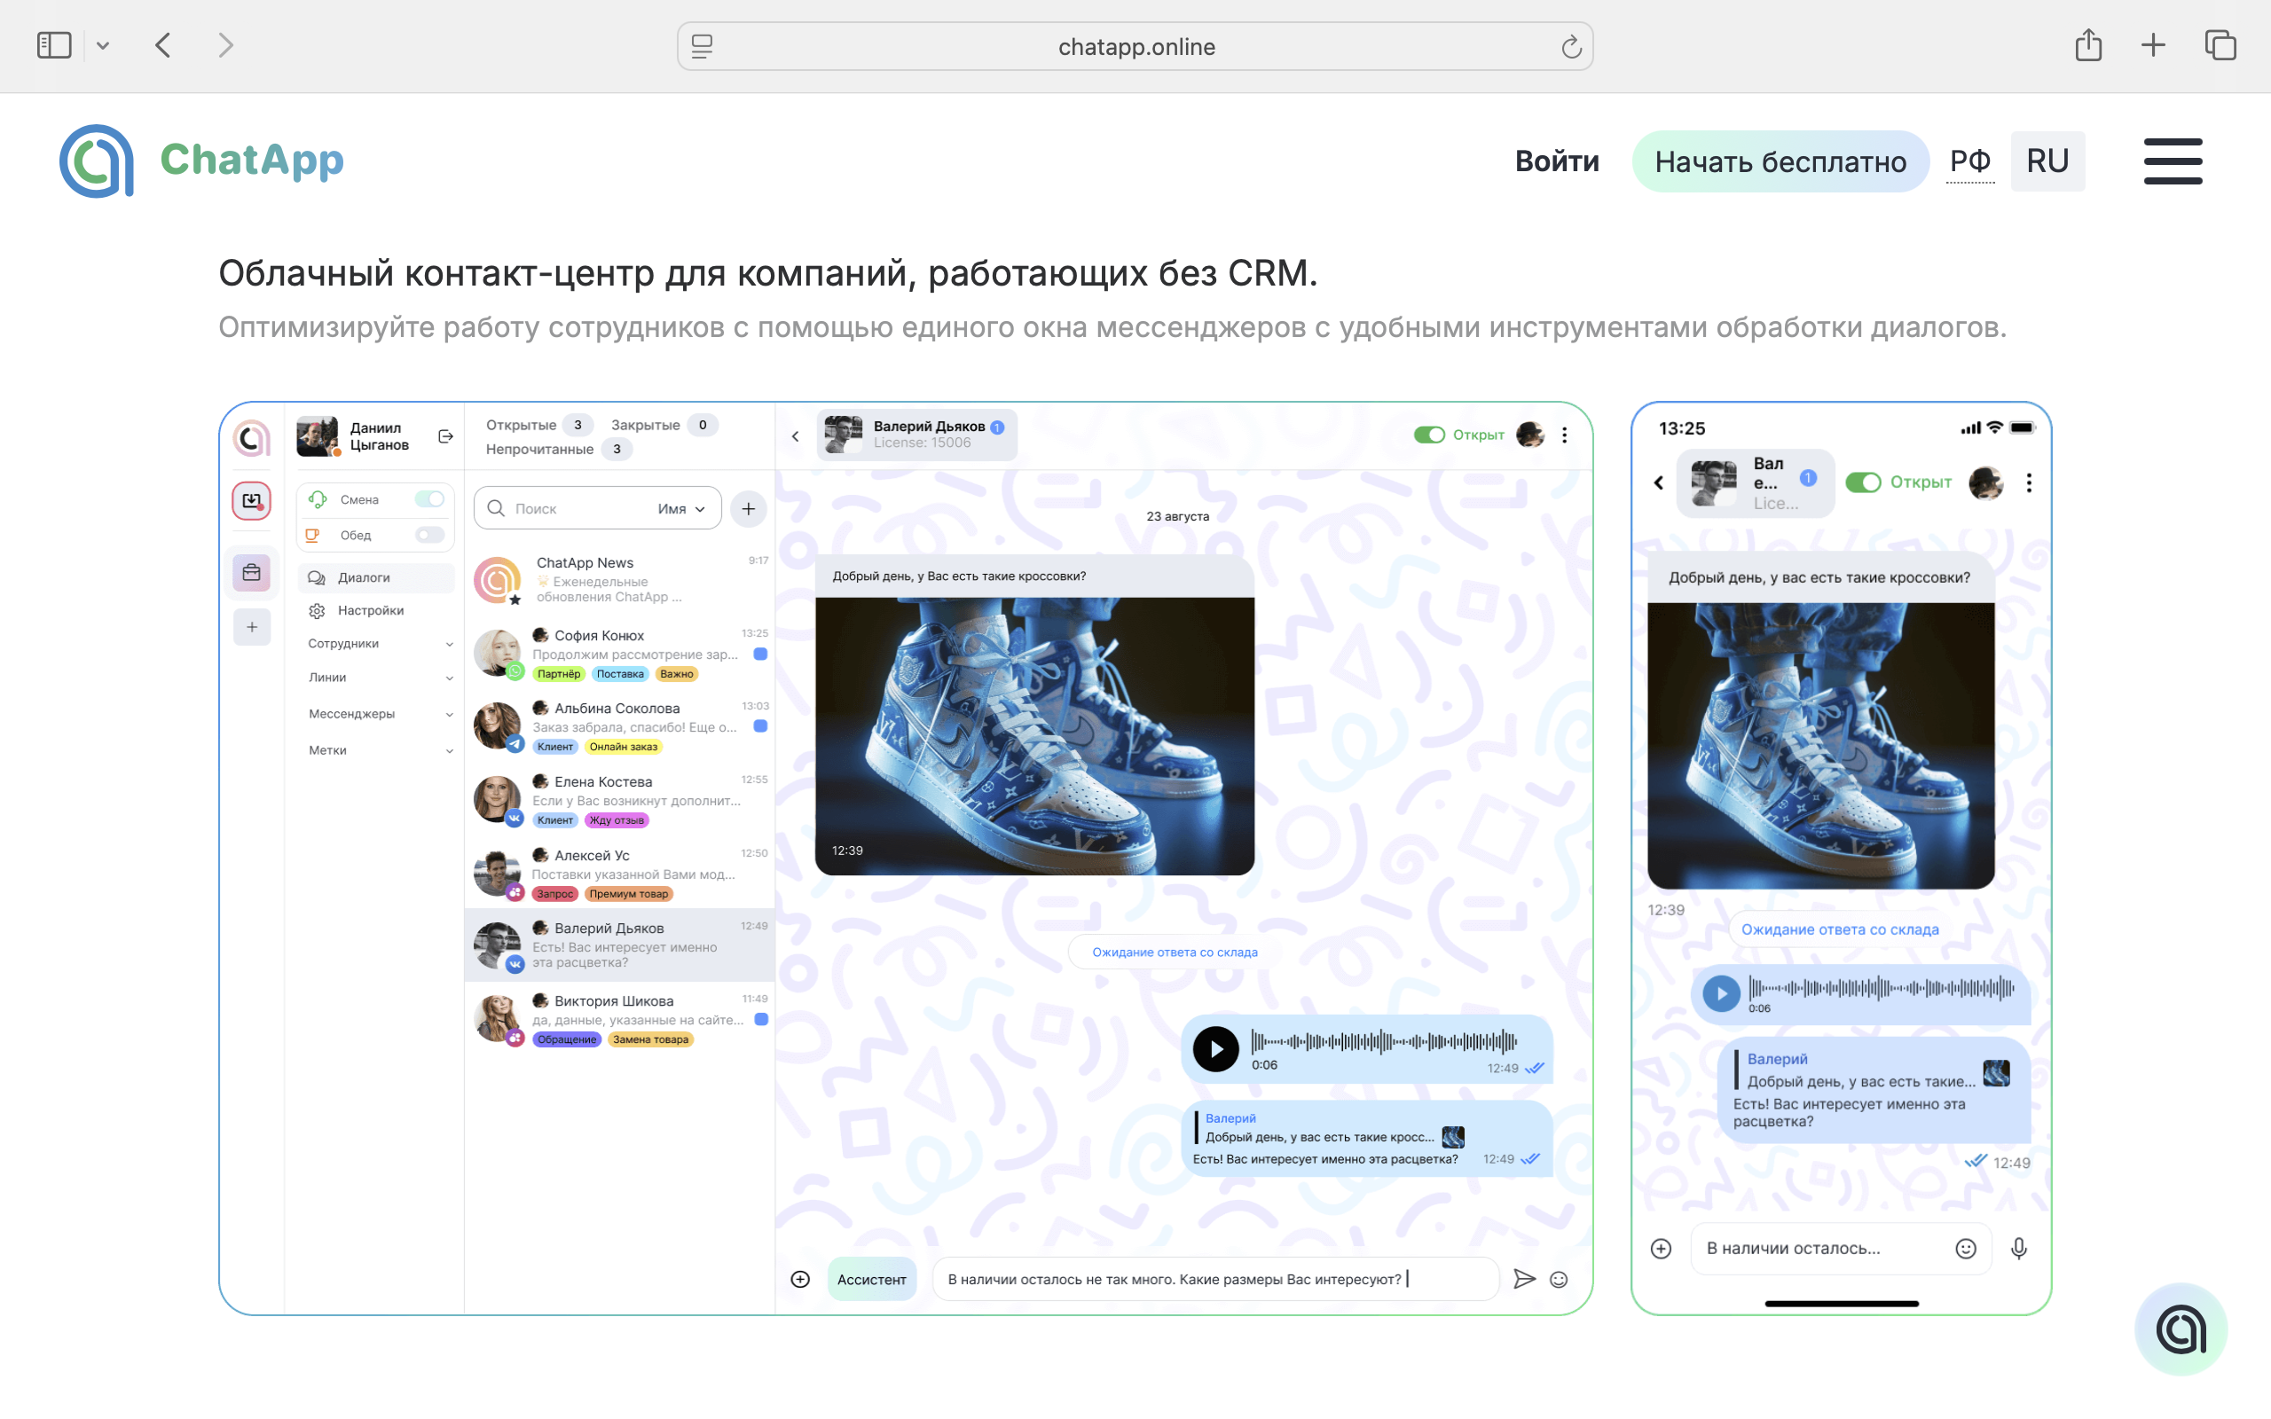Open the emoji picker in desktop chat
2271x1419 pixels.
pos(1559,1279)
